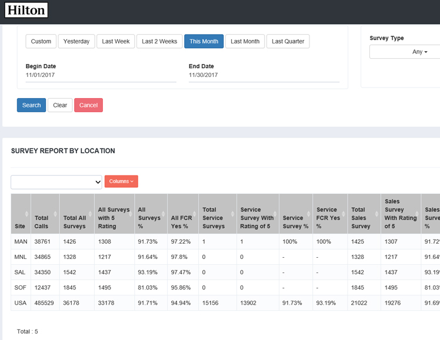
Task: Choose the Last Quarter date range
Action: (288, 42)
